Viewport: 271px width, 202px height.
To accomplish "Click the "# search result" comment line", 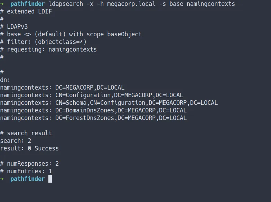I will [26, 133].
